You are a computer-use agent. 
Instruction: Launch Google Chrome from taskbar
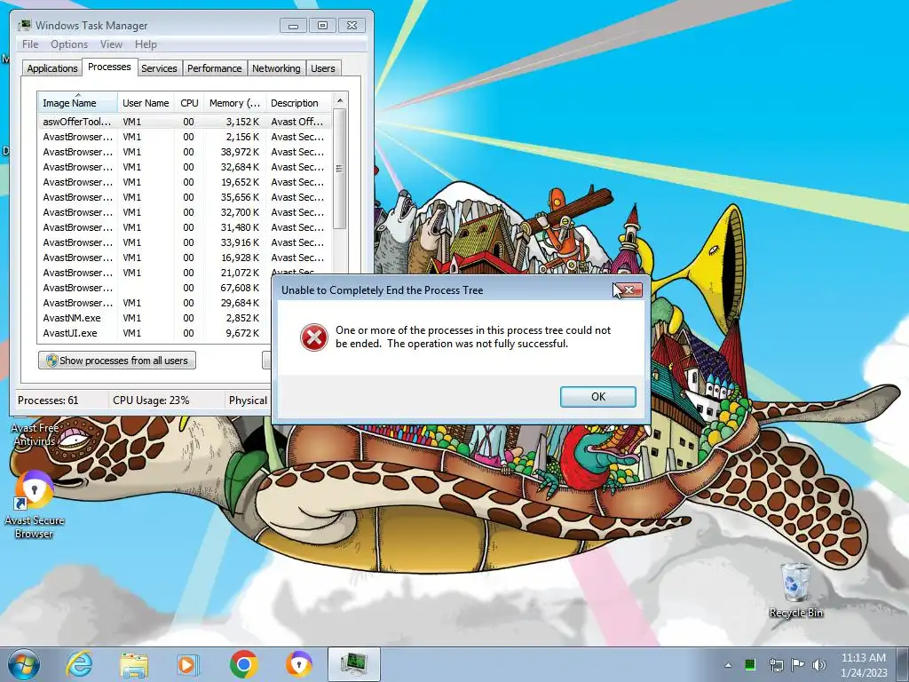click(243, 664)
